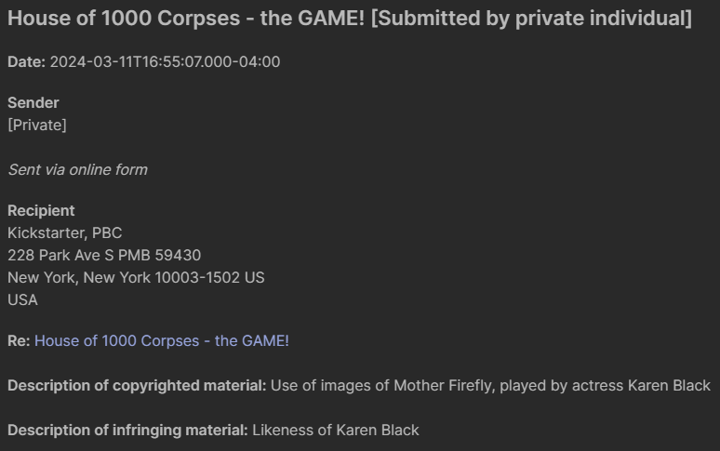Viewport: 720px width, 451px height.
Task: Click the Mother Firefly description text
Action: (x=490, y=386)
